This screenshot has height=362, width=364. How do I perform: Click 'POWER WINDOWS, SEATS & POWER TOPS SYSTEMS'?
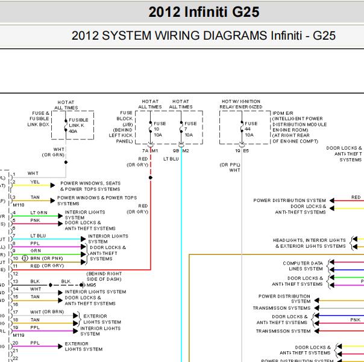(90, 186)
